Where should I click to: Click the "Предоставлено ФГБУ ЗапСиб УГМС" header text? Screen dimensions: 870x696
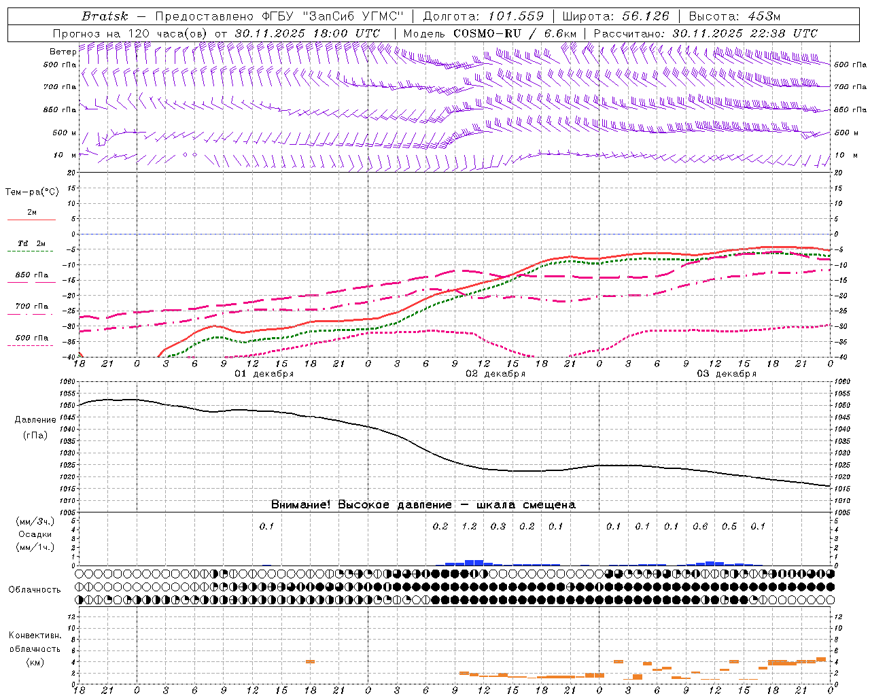coord(280,16)
